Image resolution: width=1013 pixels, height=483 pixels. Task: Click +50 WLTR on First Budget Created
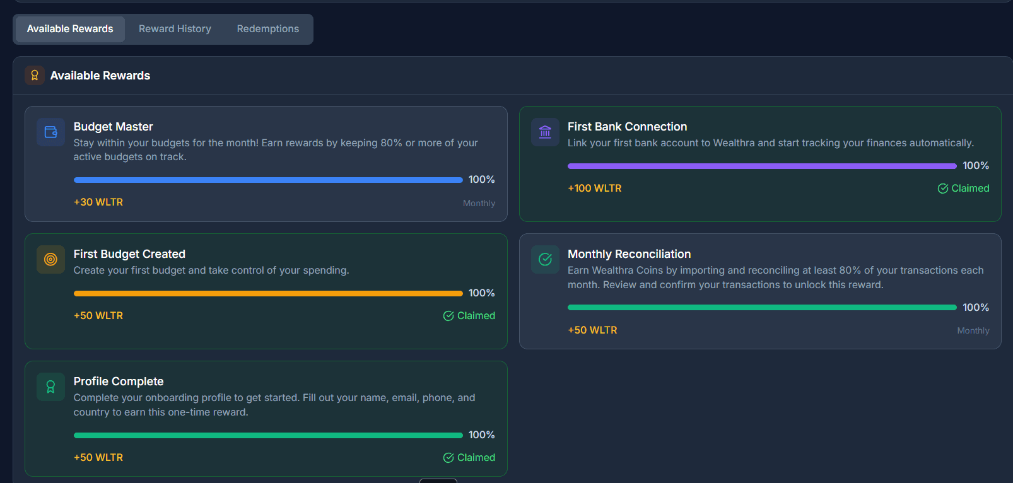pos(98,316)
